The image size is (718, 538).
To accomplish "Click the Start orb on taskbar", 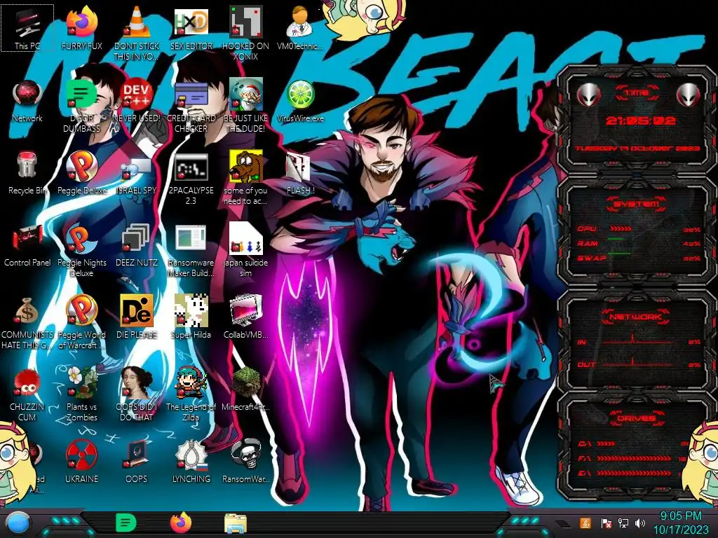I will click(x=18, y=523).
